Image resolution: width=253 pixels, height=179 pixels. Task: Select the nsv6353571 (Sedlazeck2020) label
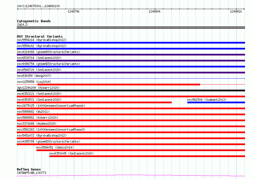[39, 100]
